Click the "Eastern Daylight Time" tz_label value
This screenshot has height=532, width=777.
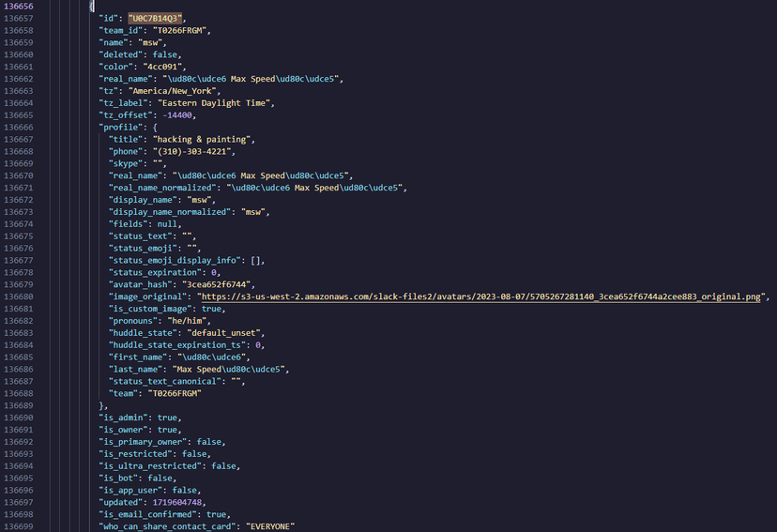tap(215, 103)
